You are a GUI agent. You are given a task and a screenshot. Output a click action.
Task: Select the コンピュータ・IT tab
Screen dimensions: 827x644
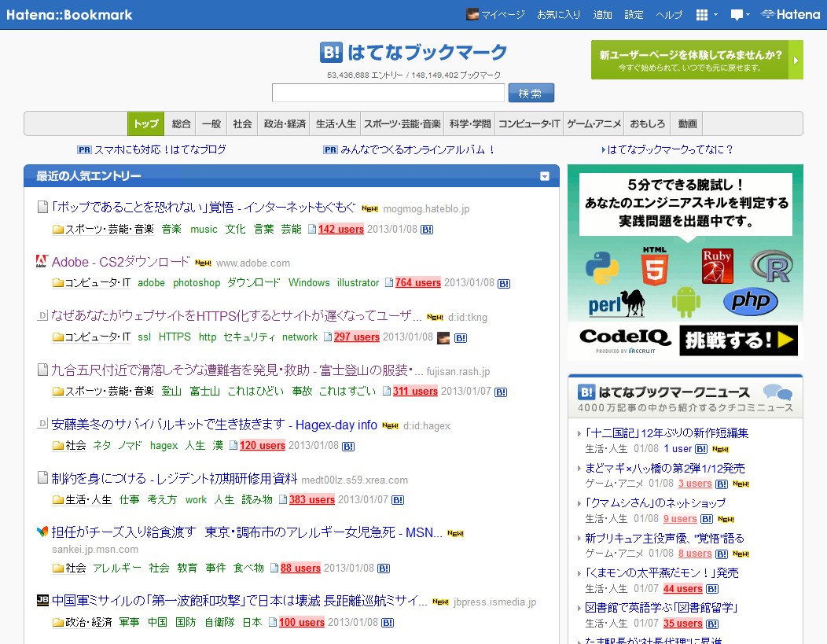[529, 124]
